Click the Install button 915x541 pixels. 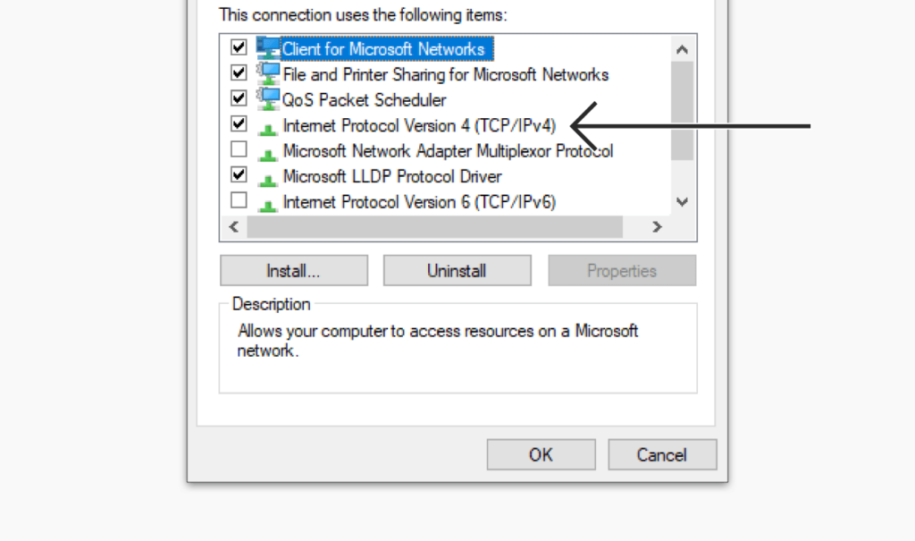(293, 270)
